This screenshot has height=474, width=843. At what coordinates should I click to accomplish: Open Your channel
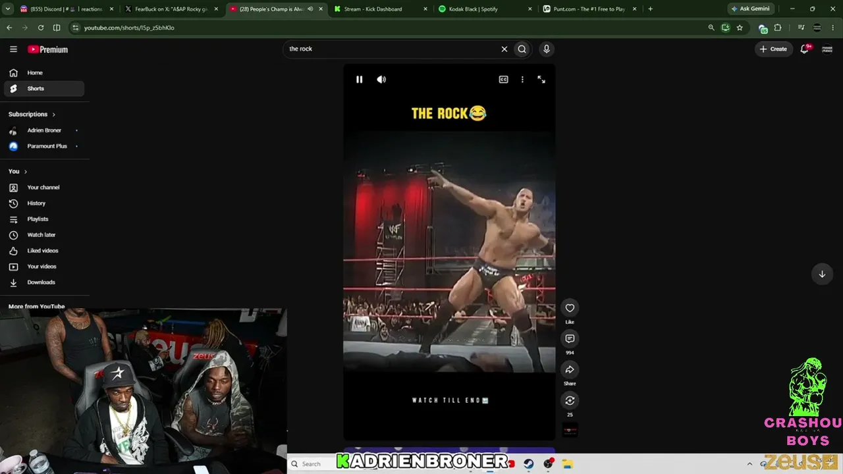tap(44, 188)
